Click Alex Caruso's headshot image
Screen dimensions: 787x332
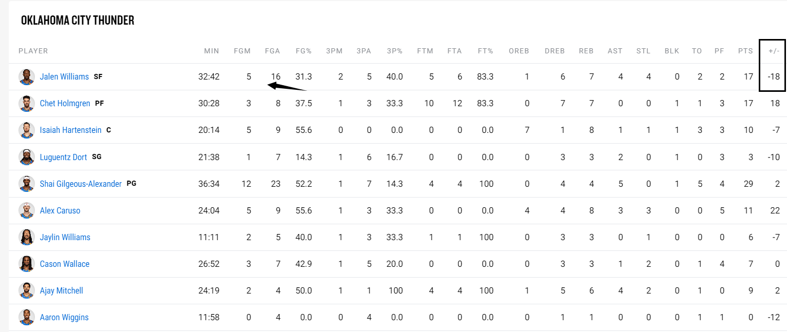(x=27, y=210)
